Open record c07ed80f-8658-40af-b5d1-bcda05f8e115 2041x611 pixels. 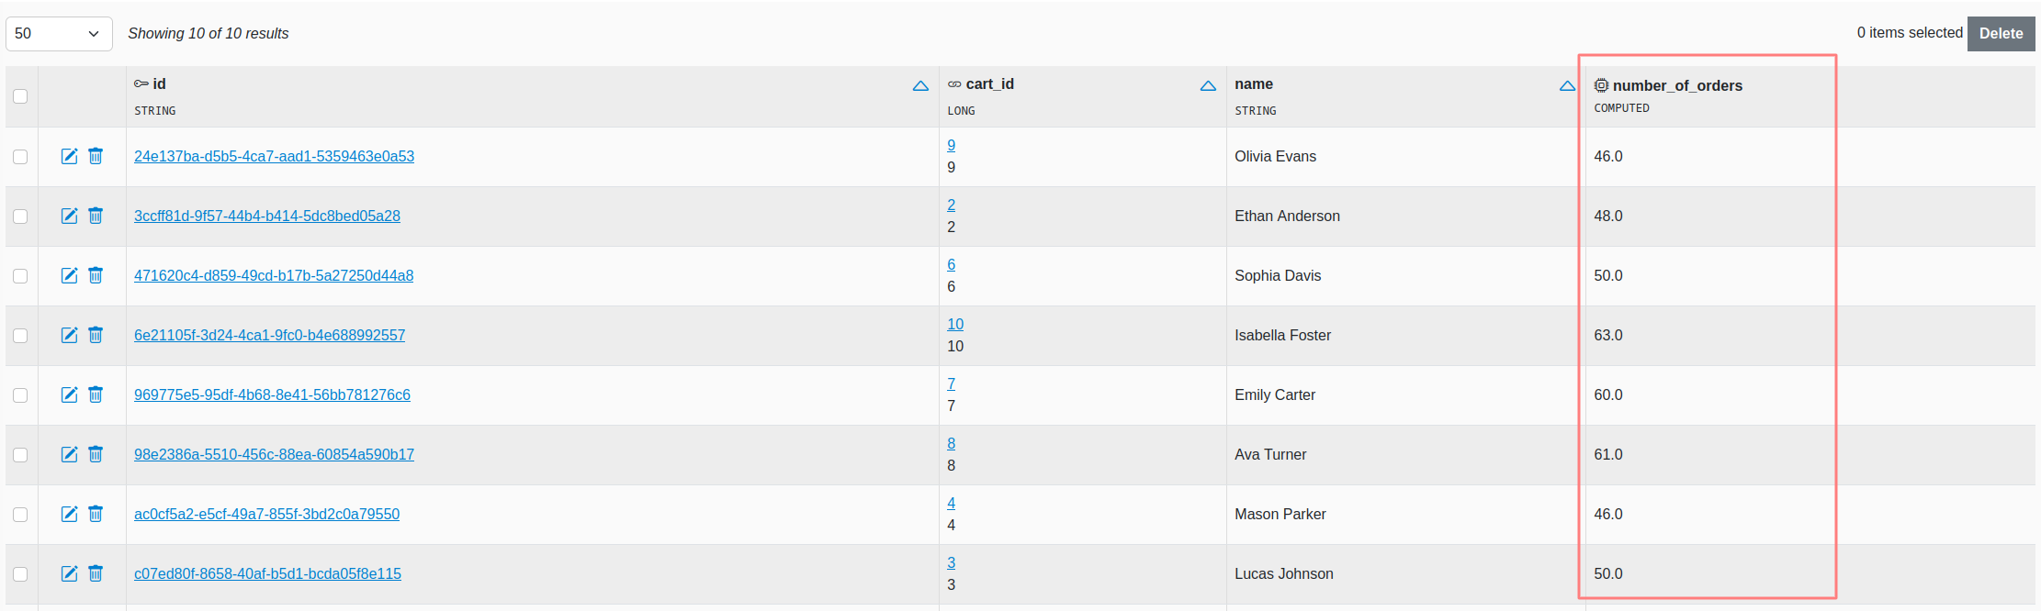click(x=267, y=573)
